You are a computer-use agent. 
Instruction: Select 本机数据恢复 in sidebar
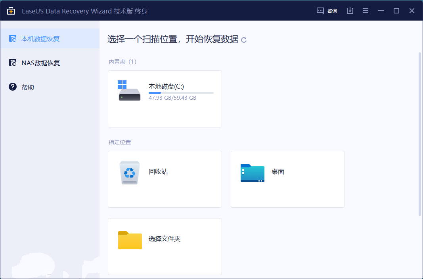coord(40,39)
